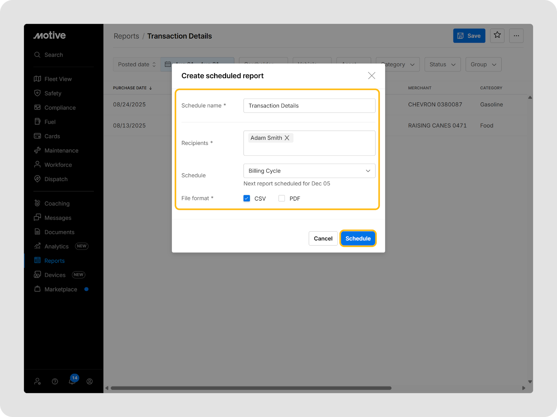The height and width of the screenshot is (417, 557).
Task: Expand the Billing Cycle schedule dropdown
Action: 309,171
